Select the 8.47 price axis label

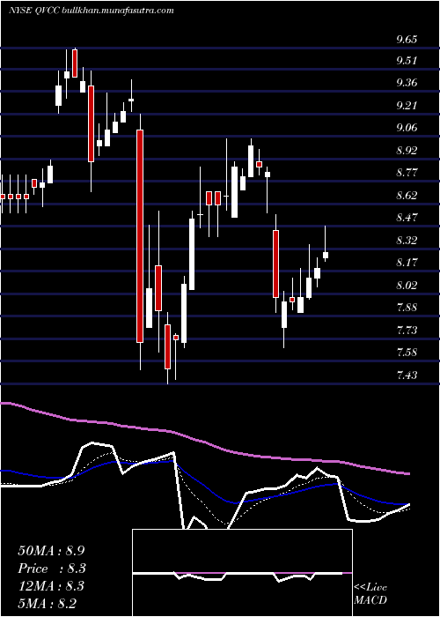pos(407,218)
